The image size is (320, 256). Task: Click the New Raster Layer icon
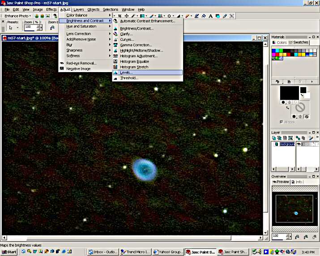pyautogui.click(x=274, y=138)
